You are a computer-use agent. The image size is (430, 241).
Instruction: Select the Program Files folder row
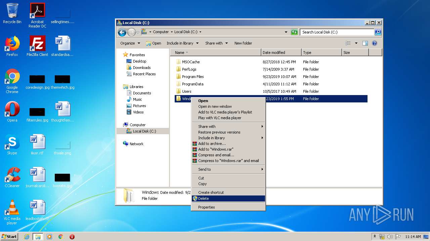point(271,77)
